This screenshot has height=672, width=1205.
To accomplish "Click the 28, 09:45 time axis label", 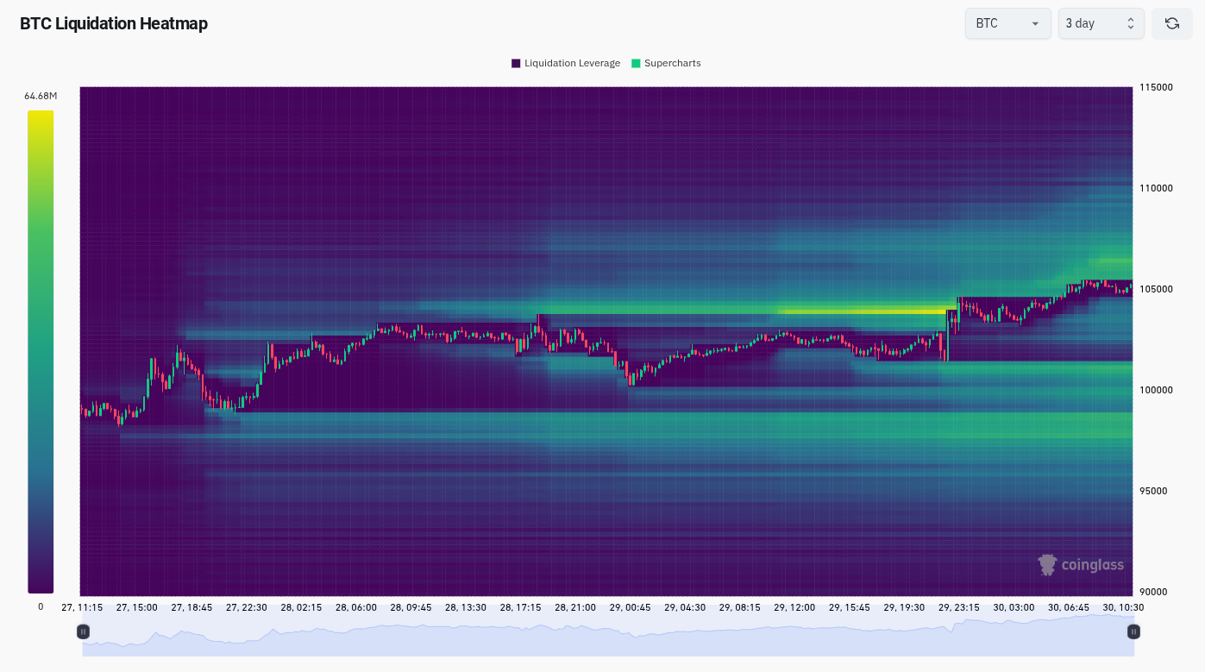I will [411, 607].
